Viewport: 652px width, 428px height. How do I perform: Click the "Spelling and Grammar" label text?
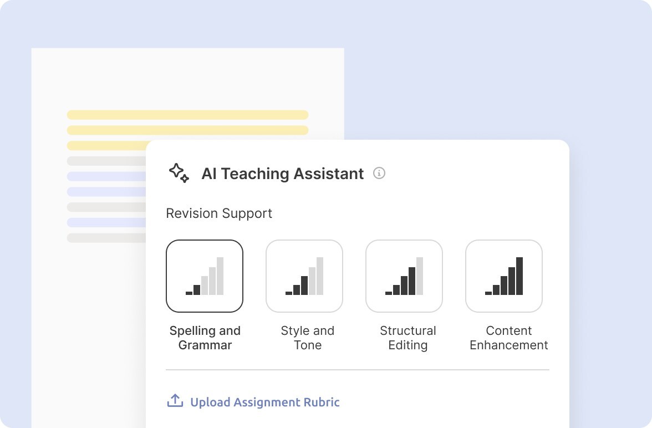(205, 338)
